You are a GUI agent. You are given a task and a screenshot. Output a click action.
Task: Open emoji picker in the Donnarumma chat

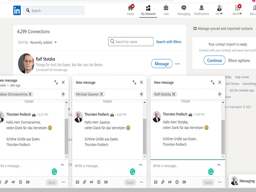tap(20, 182)
